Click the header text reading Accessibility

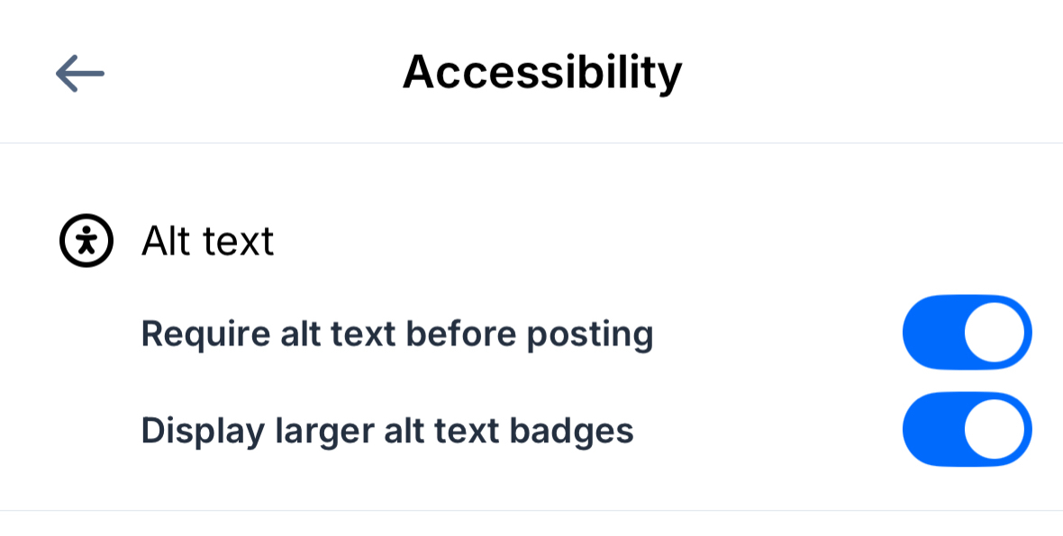(541, 72)
